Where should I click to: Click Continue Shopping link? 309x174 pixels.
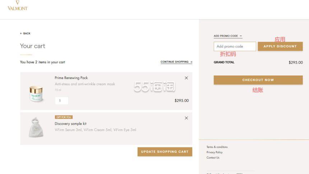pyautogui.click(x=176, y=62)
